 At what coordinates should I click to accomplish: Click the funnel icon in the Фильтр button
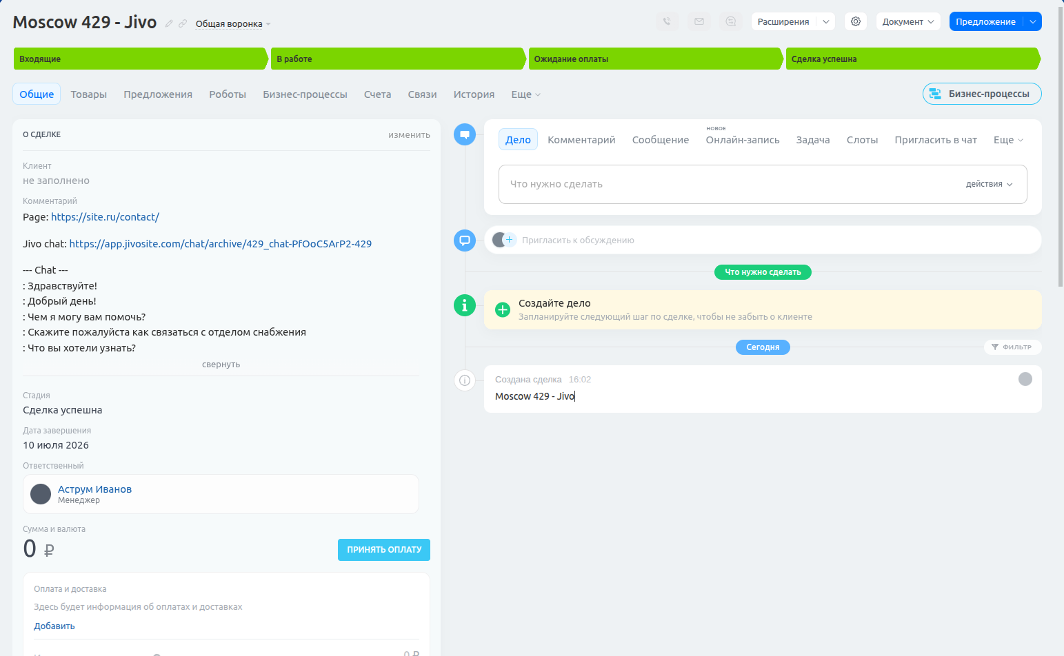click(995, 347)
